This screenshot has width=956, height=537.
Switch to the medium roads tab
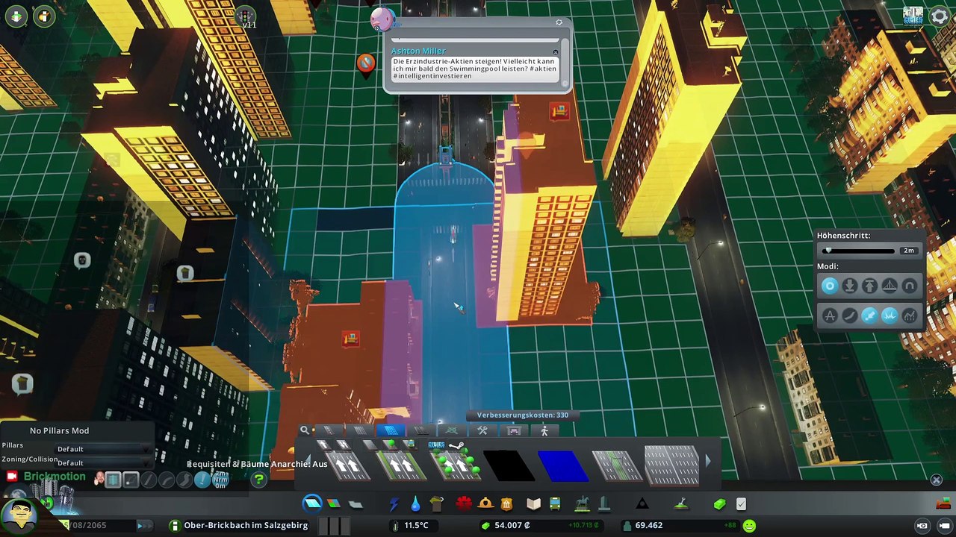360,430
